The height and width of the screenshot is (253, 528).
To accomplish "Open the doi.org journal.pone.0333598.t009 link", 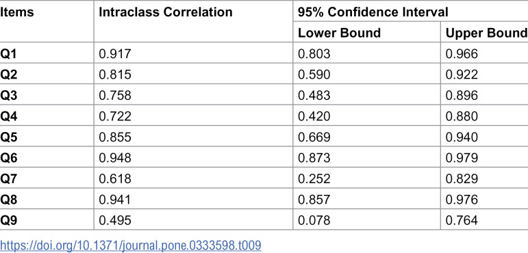I will (x=131, y=245).
